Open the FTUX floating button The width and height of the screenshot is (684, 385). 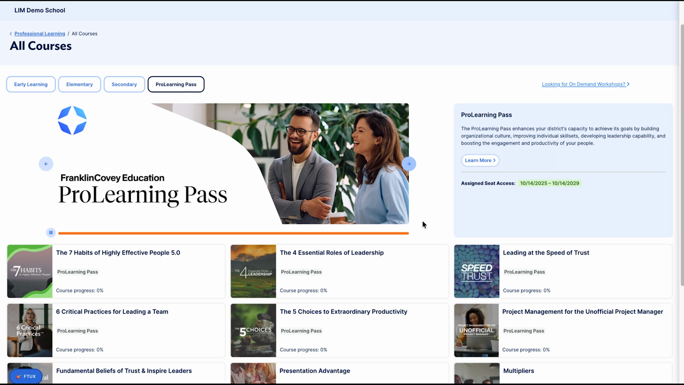coord(26,376)
